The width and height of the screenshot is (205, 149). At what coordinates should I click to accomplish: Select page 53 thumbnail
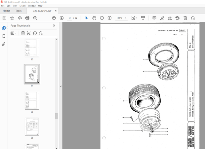pos(32,127)
